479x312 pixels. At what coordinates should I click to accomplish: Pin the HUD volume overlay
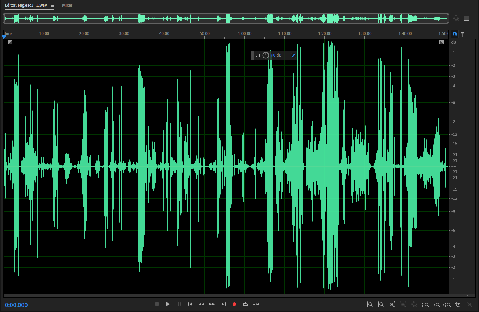(x=293, y=55)
